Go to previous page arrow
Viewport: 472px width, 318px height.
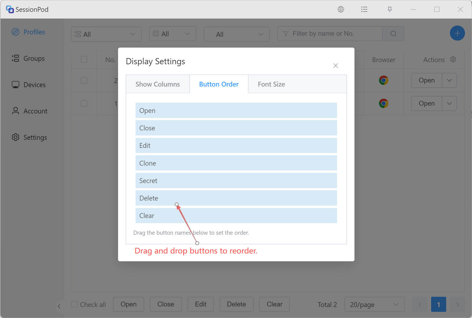click(x=420, y=304)
